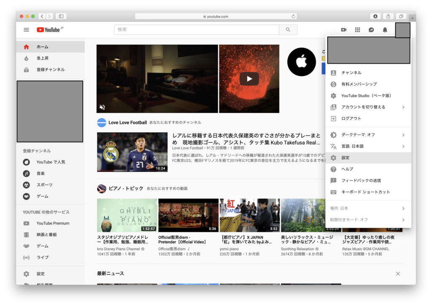Open kno Disney Piano Channel link
432x306 pixels.
coord(119,249)
